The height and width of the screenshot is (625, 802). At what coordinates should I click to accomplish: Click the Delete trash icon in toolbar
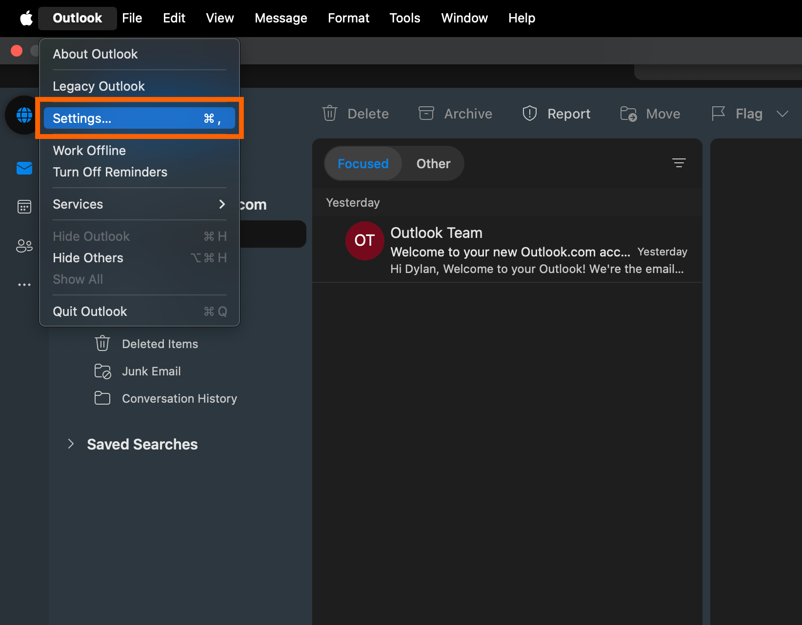pos(330,114)
